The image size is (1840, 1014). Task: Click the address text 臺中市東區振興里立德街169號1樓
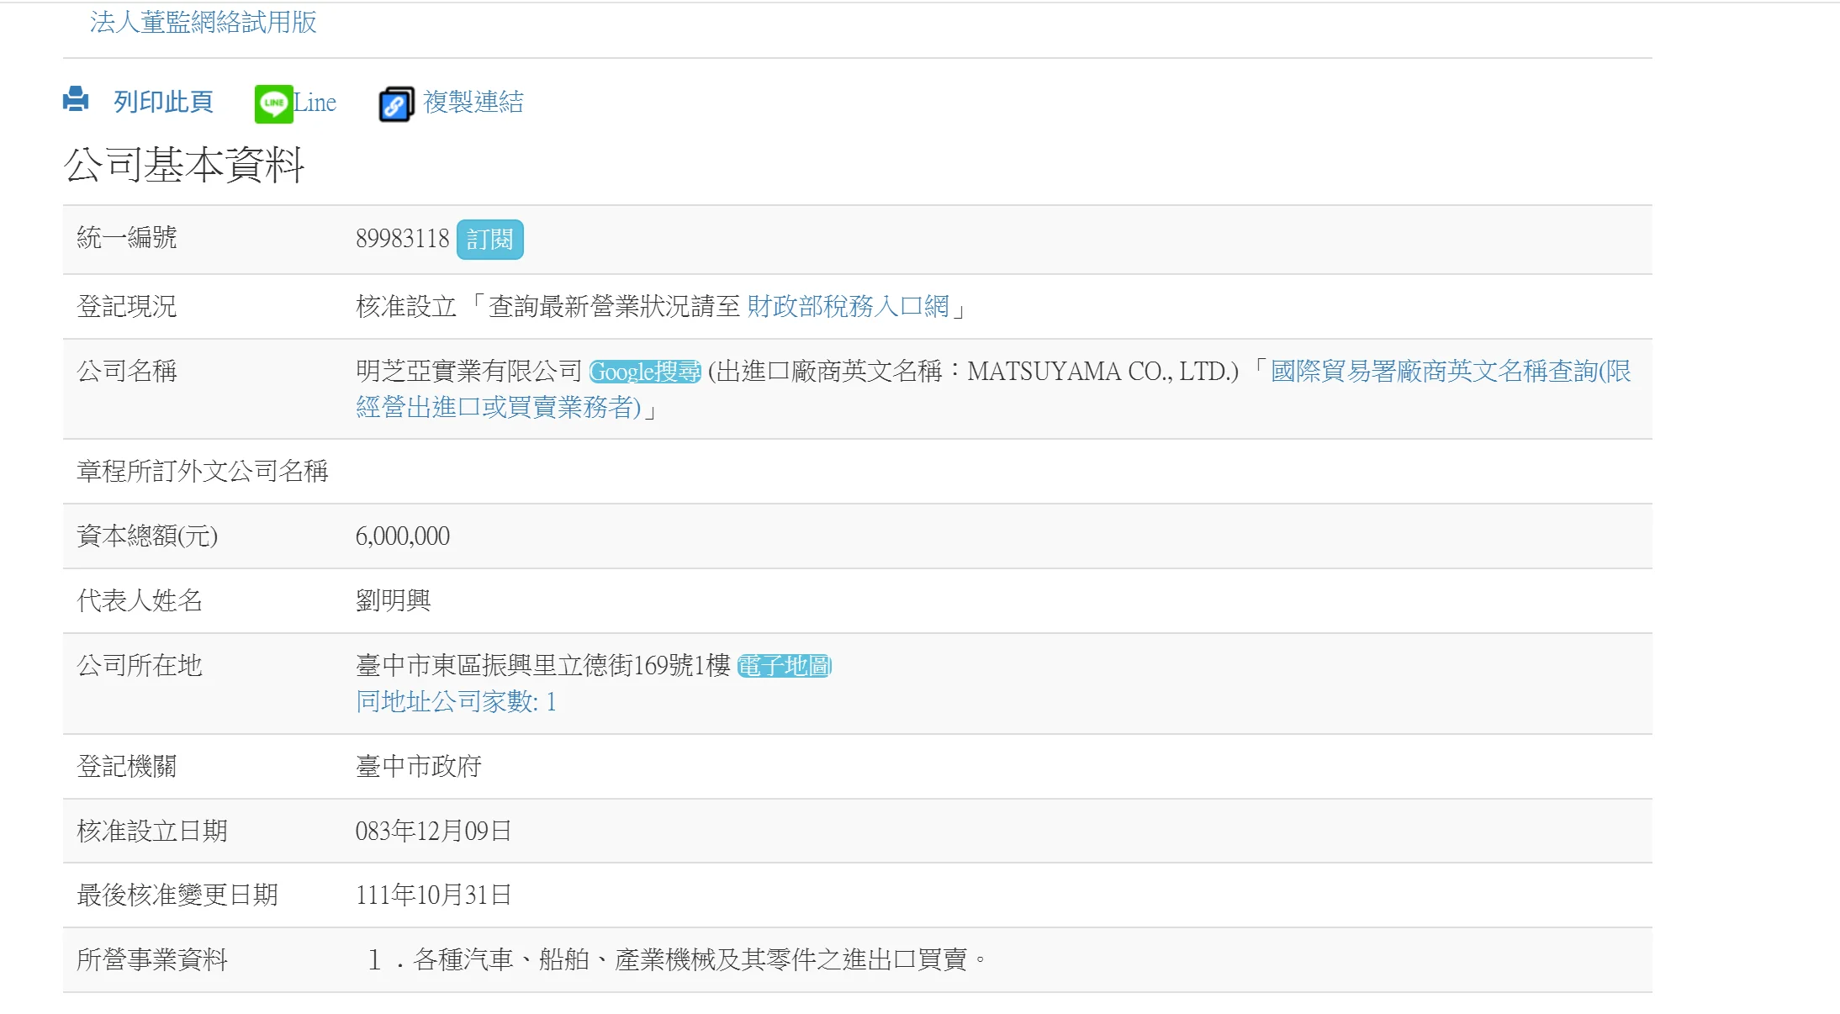(x=542, y=665)
